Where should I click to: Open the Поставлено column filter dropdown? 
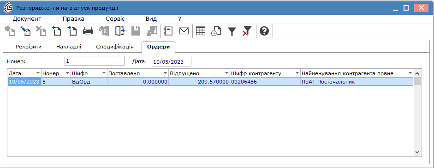[165, 73]
